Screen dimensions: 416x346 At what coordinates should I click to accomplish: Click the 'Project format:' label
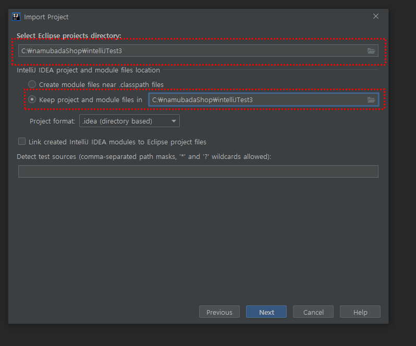[52, 121]
